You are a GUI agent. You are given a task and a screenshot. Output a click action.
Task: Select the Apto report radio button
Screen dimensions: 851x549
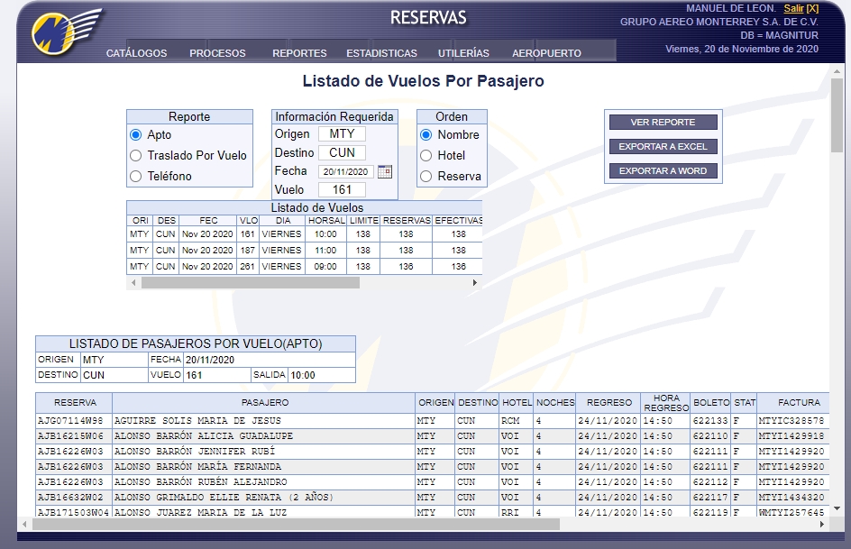136,135
